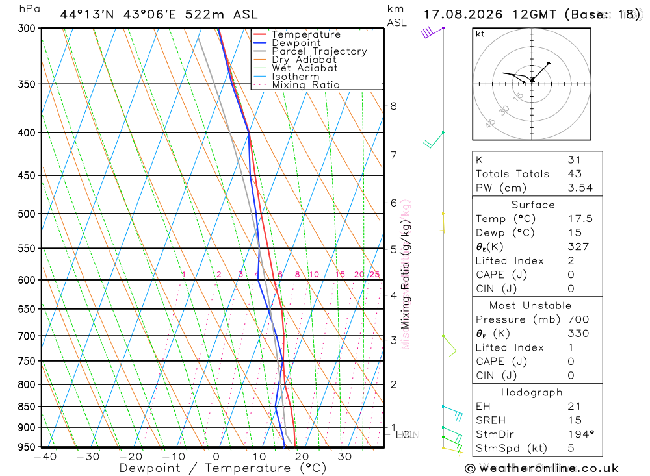Click the lime wind barb at 700 hPa
Image resolution: width=650 pixels, height=476 pixels.
449,345
